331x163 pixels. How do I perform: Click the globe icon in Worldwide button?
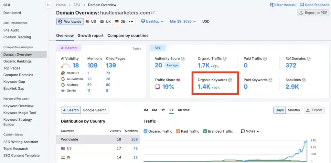pyautogui.click(x=60, y=22)
